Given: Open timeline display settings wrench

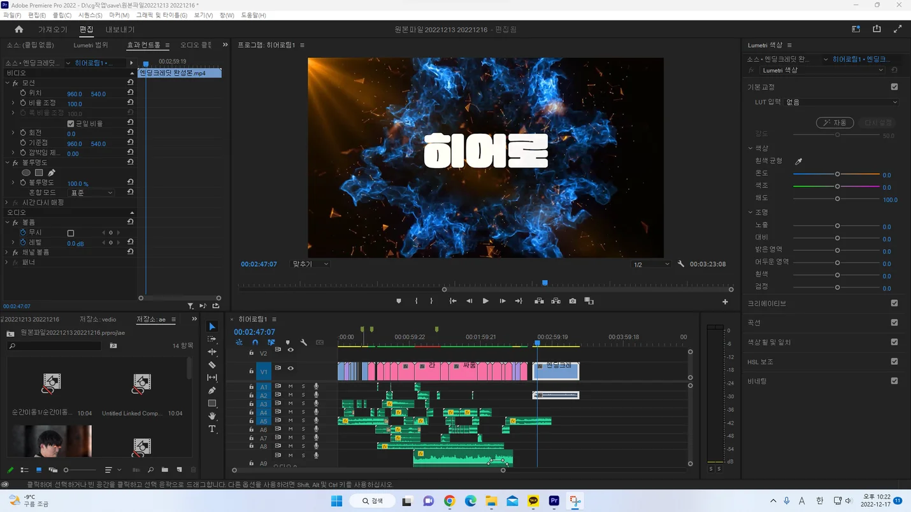Looking at the screenshot, I should 304,343.
